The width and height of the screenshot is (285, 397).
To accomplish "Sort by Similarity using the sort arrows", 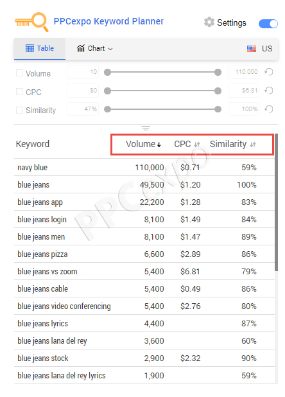I will click(253, 145).
